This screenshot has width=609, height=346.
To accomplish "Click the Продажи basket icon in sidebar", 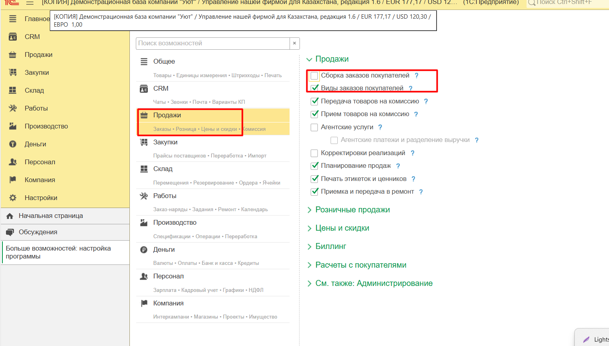I will (x=13, y=54).
